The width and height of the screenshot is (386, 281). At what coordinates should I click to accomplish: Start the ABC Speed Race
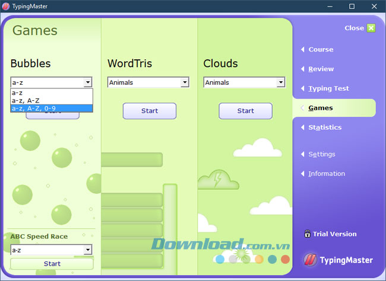click(52, 264)
